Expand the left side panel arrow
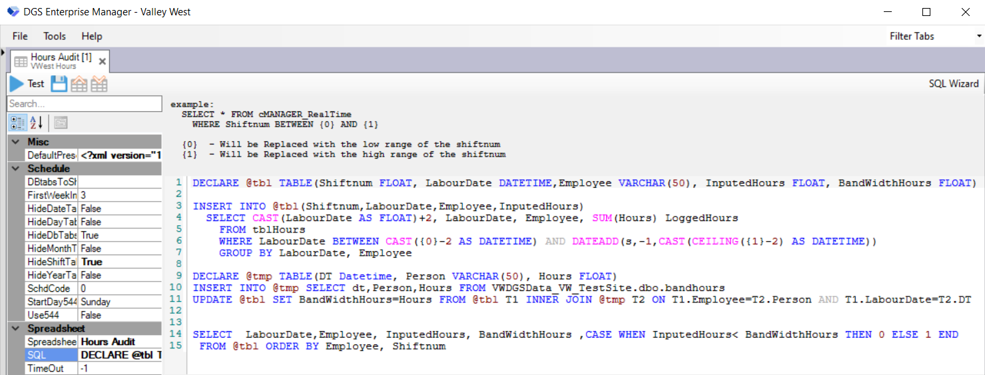This screenshot has width=985, height=375. point(3,52)
